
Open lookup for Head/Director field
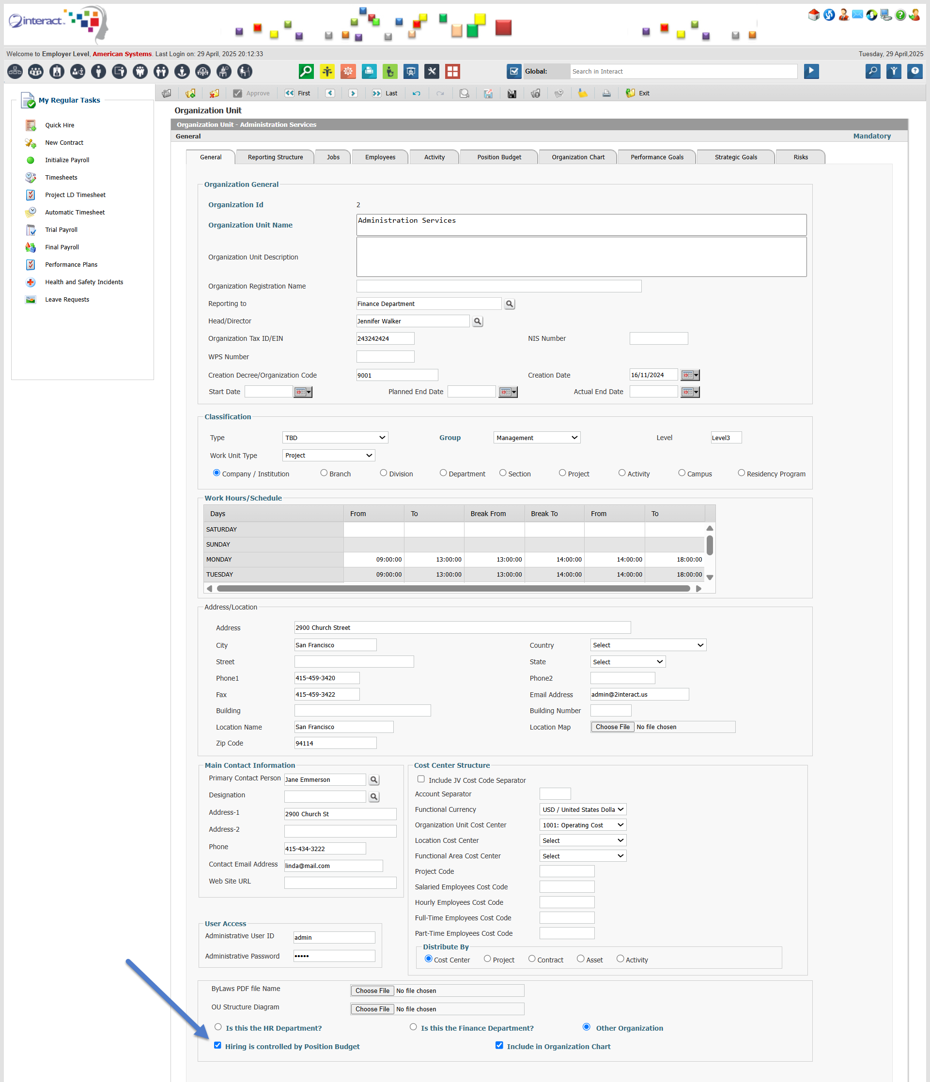click(478, 321)
